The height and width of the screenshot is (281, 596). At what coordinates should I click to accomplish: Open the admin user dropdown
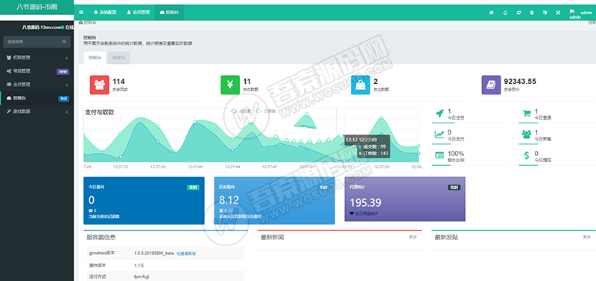tap(582, 13)
